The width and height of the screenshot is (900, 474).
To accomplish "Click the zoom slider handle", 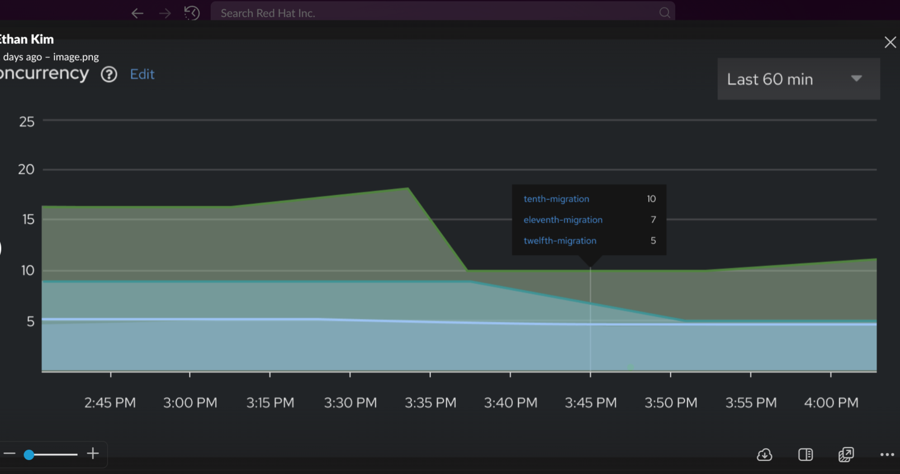I will click(x=29, y=455).
